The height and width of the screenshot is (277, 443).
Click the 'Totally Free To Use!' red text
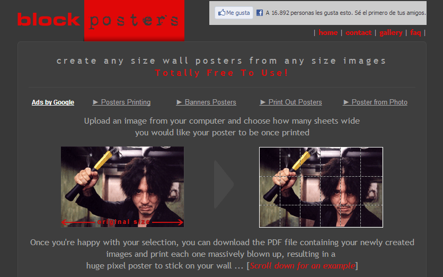point(222,73)
